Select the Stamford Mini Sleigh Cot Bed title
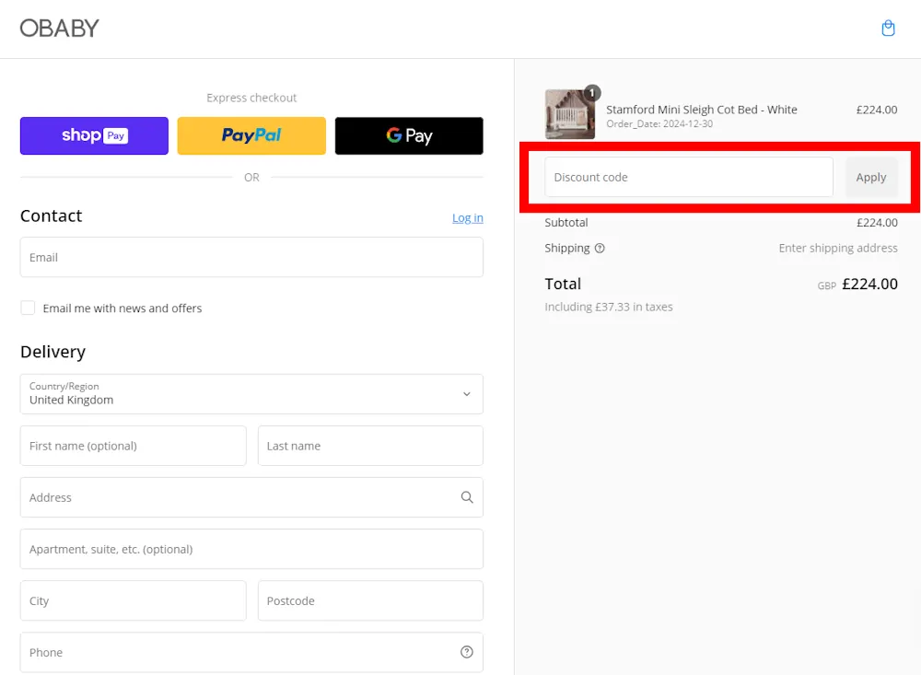921x675 pixels. click(701, 110)
